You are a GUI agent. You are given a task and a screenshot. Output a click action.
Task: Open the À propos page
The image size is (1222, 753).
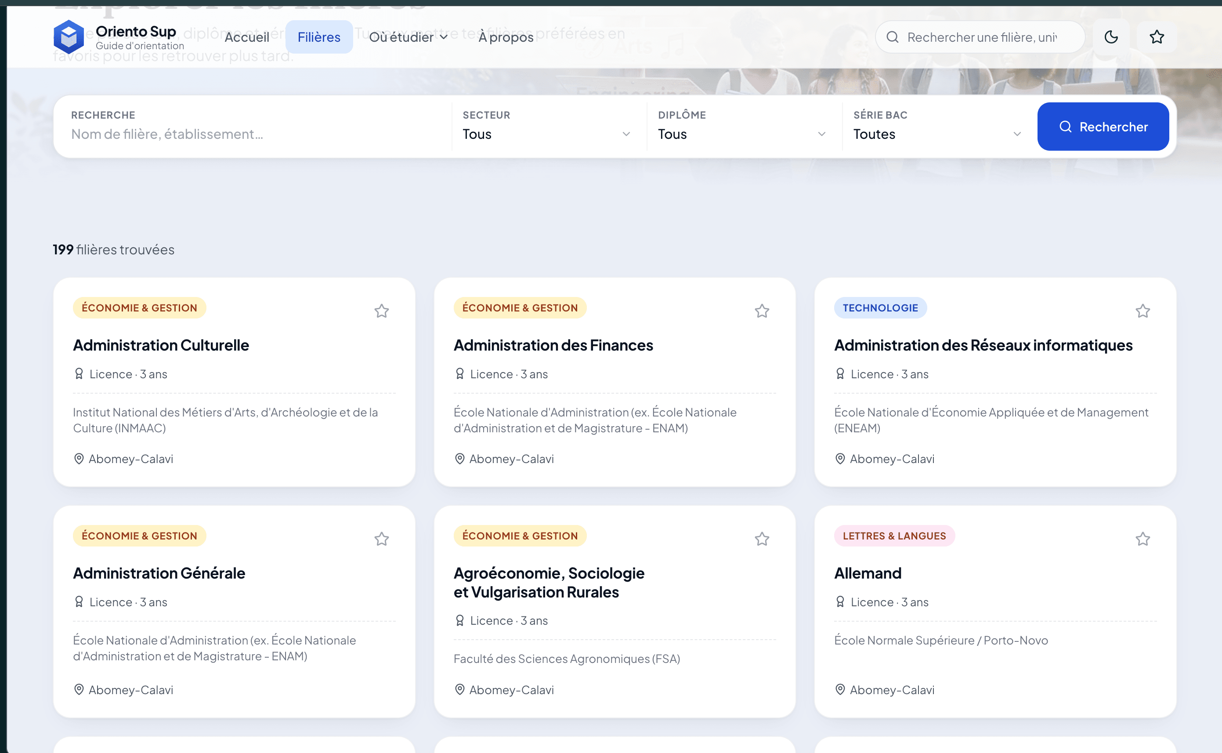tap(506, 37)
